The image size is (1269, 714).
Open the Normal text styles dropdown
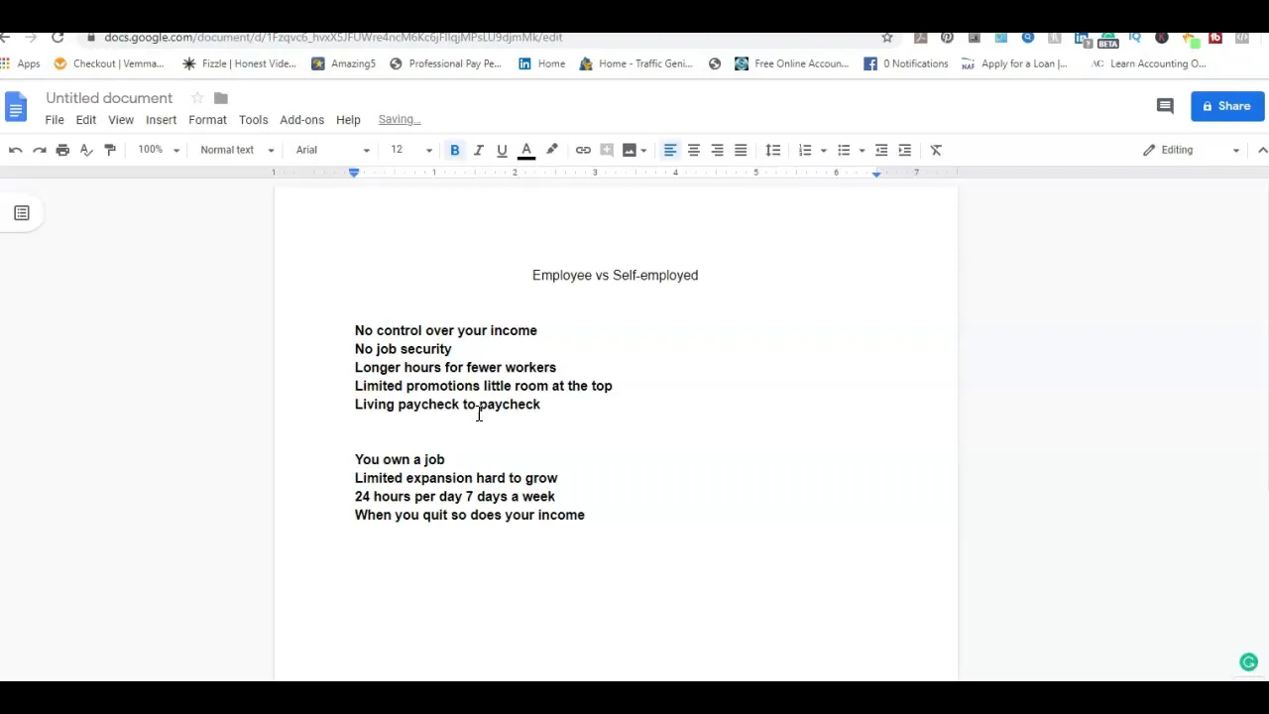tap(236, 150)
